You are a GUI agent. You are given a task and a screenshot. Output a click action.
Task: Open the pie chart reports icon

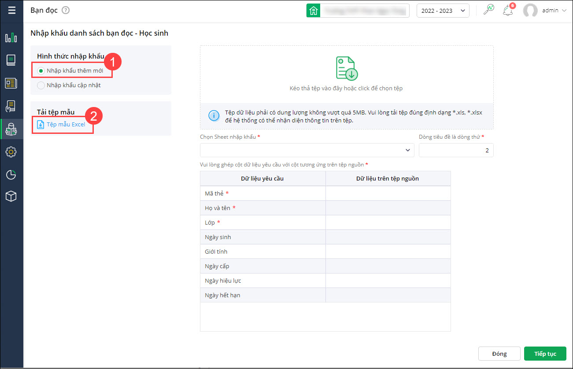[x=11, y=174]
